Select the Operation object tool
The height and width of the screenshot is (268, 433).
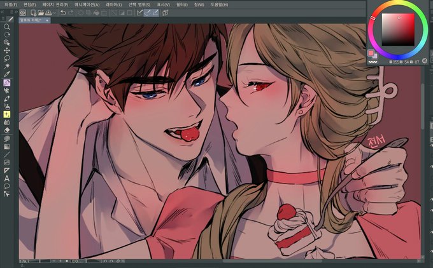click(x=7, y=43)
